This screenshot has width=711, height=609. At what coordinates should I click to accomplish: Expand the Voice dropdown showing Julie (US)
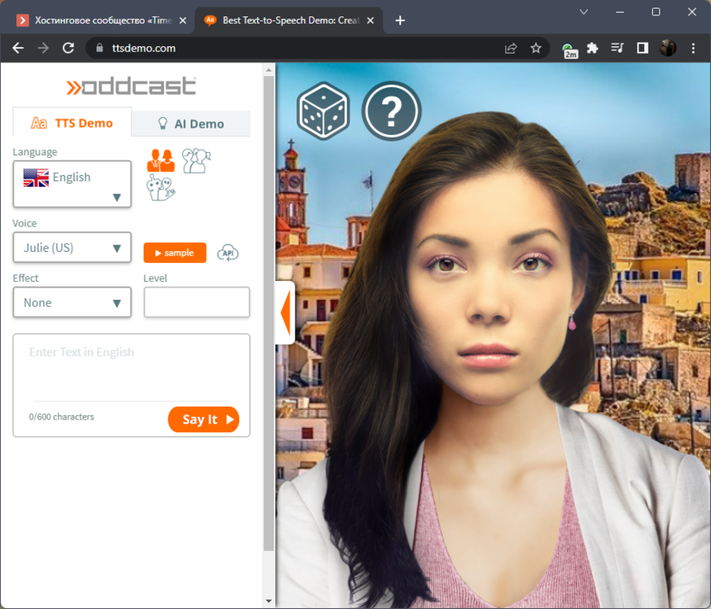point(73,248)
